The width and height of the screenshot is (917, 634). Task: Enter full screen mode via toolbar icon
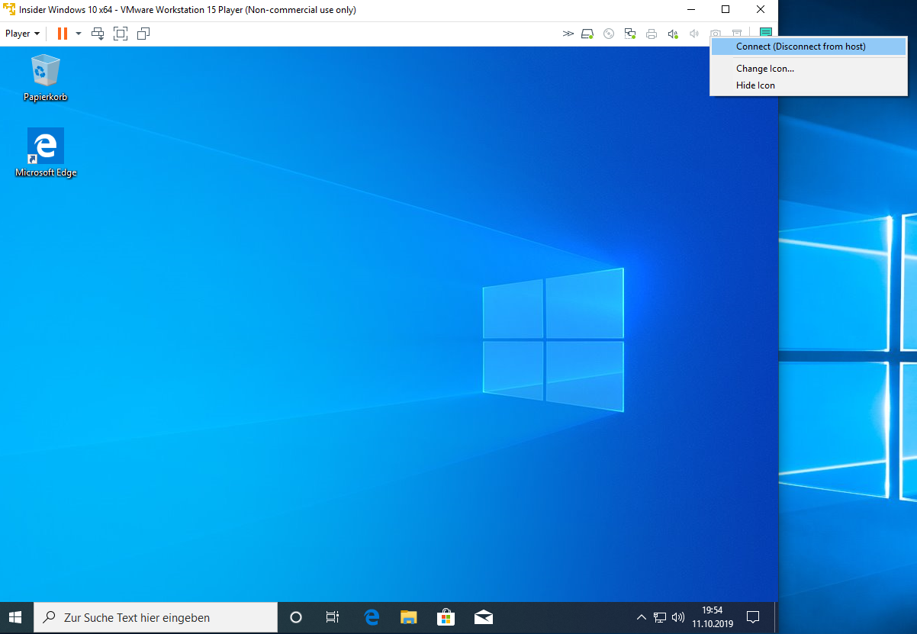[121, 34]
